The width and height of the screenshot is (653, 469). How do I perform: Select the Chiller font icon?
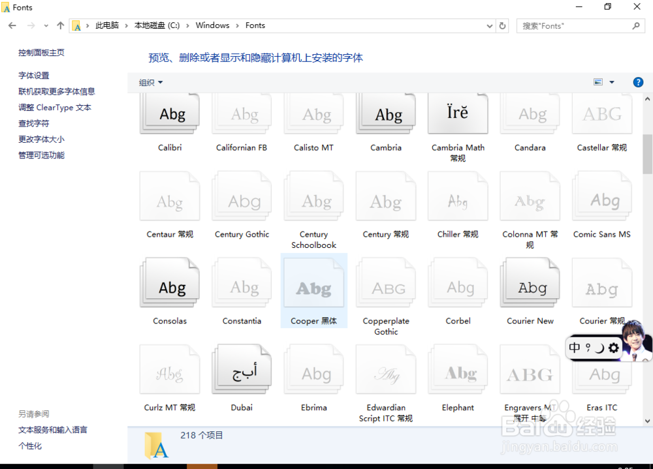click(458, 196)
